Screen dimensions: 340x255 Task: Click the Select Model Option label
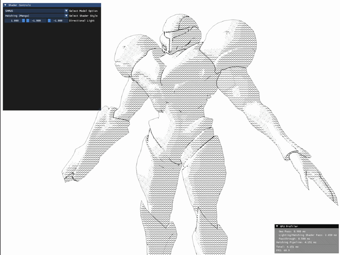click(83, 11)
